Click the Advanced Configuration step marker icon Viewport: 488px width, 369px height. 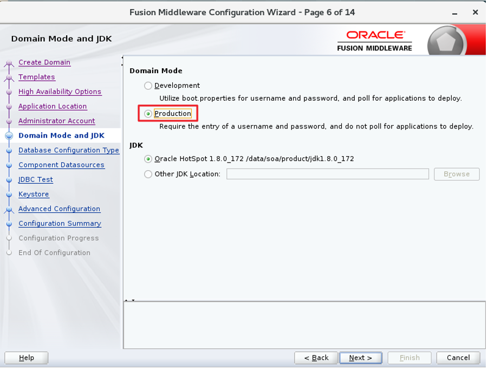(x=9, y=209)
